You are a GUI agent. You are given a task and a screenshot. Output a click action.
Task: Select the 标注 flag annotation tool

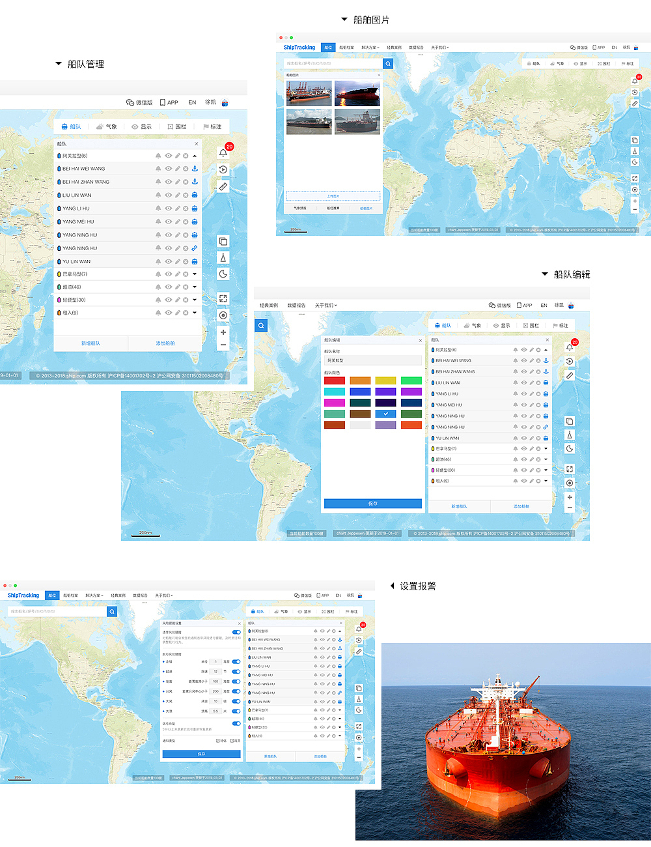[213, 126]
